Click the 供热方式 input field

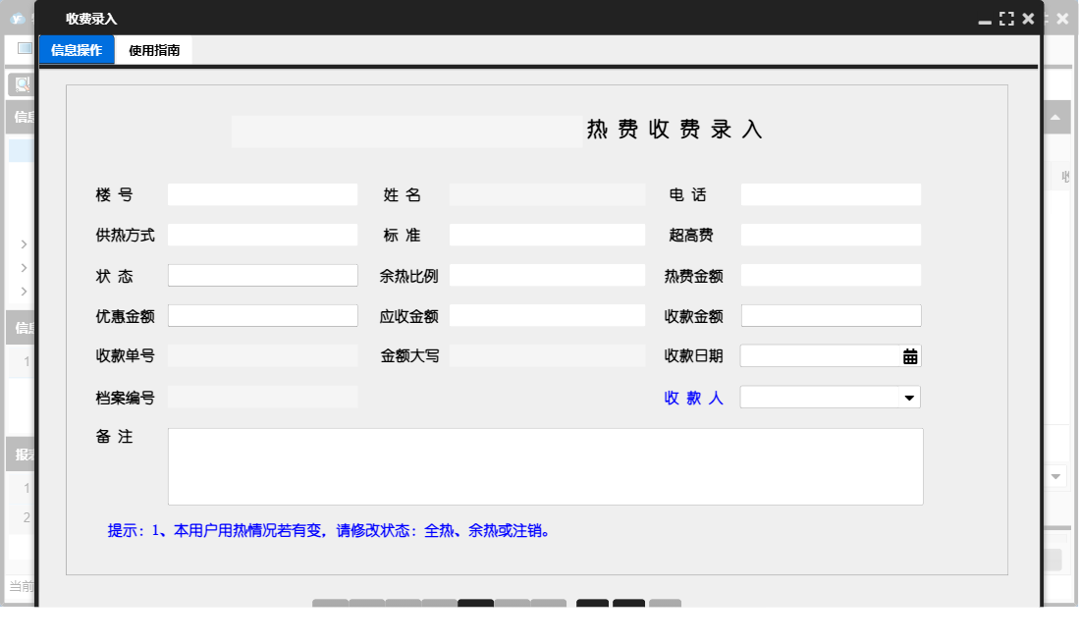(262, 234)
